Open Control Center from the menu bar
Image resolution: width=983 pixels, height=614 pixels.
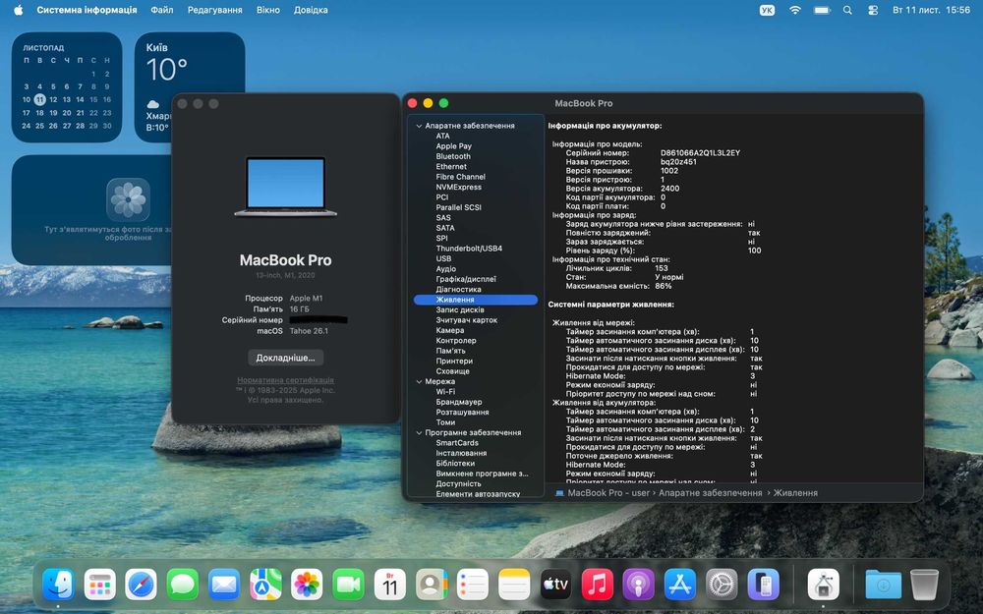point(871,10)
